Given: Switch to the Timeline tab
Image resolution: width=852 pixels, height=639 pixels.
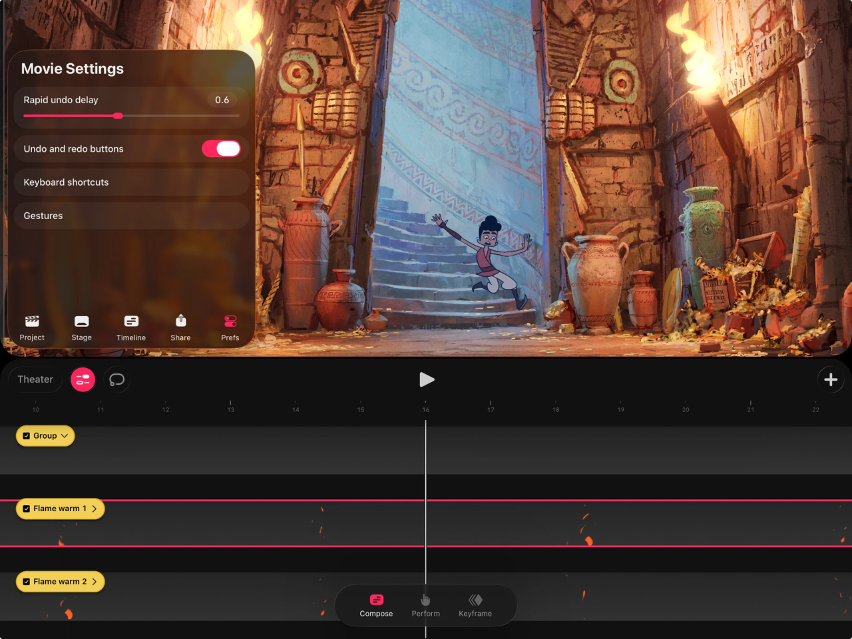Looking at the screenshot, I should [130, 326].
